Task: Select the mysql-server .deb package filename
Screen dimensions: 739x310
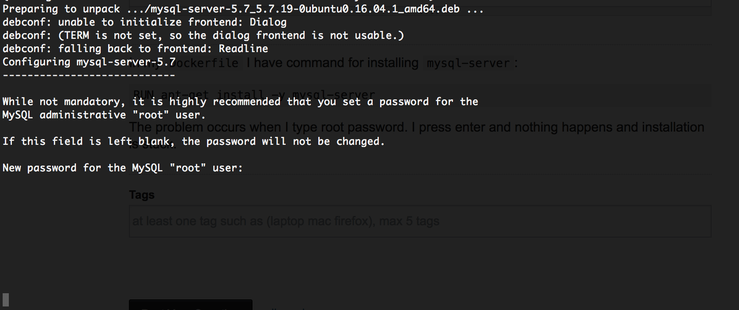Action: point(305,9)
